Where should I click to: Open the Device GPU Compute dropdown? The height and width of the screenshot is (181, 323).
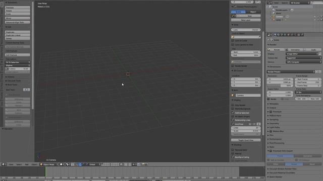pos(303,62)
